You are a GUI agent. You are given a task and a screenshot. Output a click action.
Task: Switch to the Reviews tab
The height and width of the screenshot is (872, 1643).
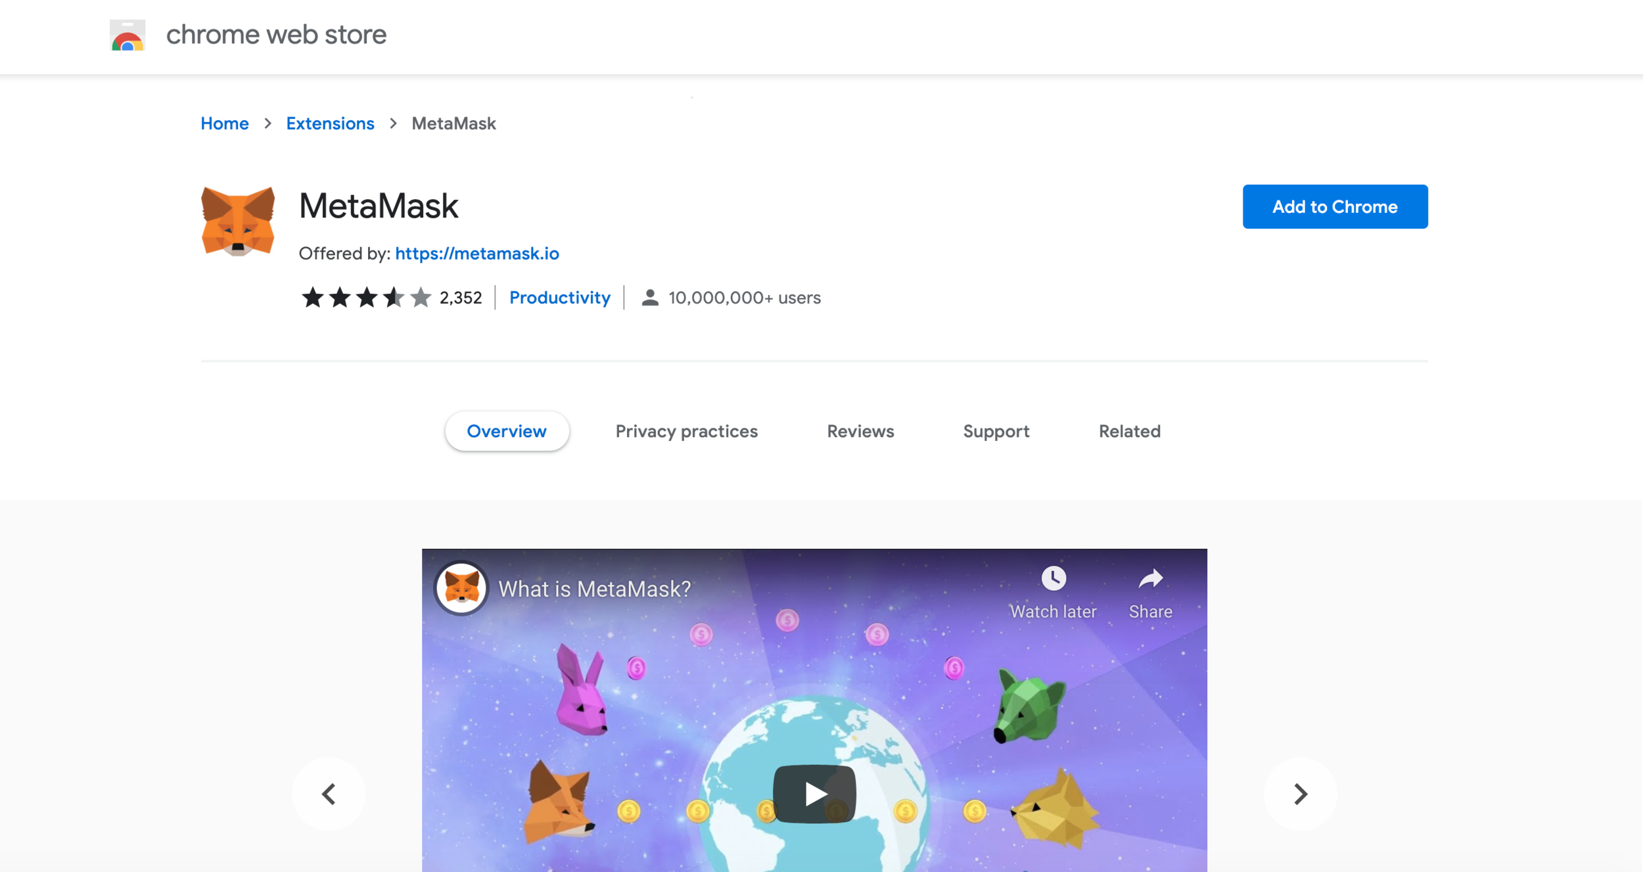pos(860,431)
